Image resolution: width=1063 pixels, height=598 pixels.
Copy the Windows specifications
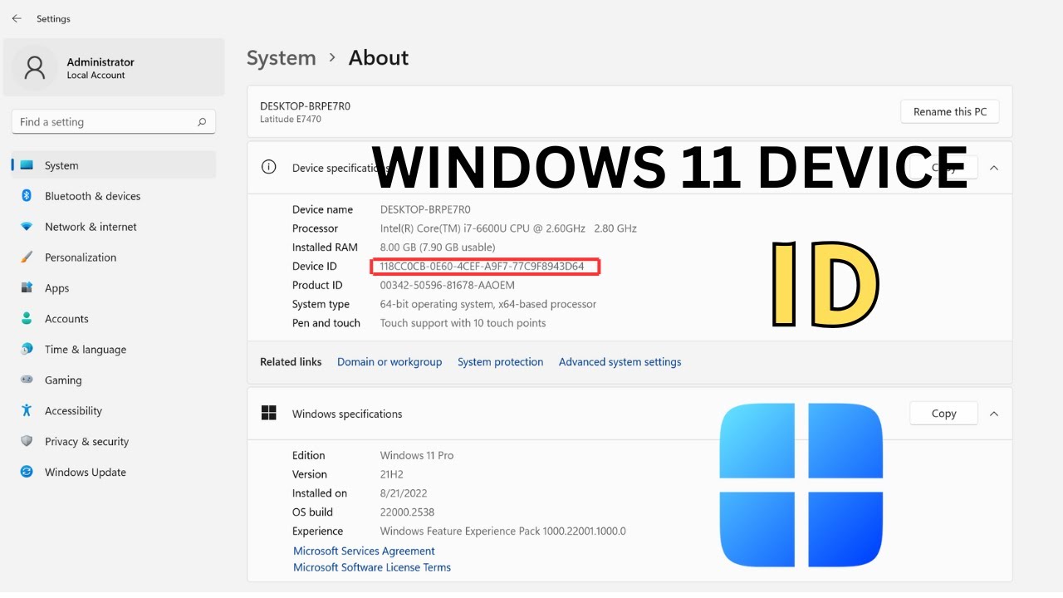click(943, 414)
